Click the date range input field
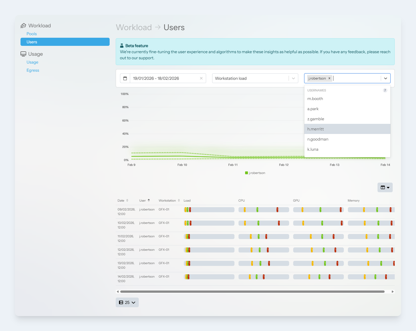The image size is (416, 331). 165,79
